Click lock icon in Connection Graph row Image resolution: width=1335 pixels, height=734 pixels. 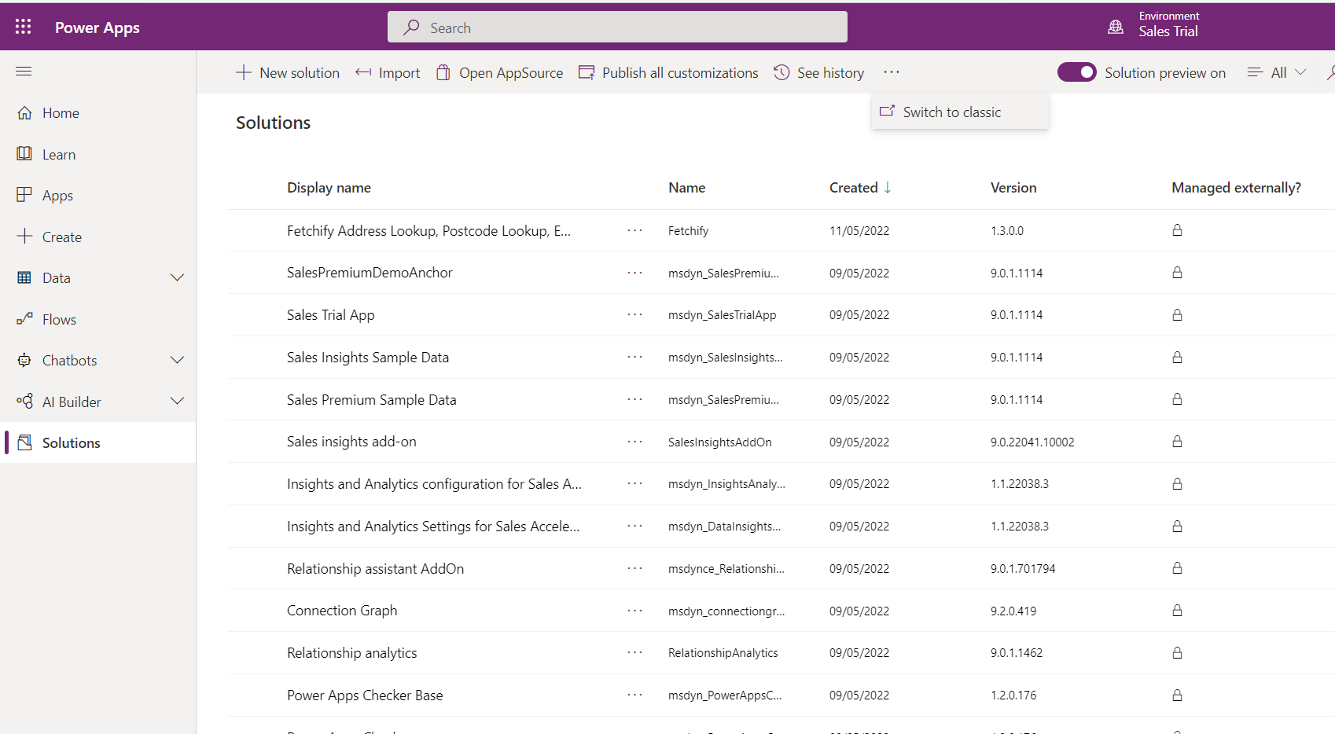click(1177, 611)
